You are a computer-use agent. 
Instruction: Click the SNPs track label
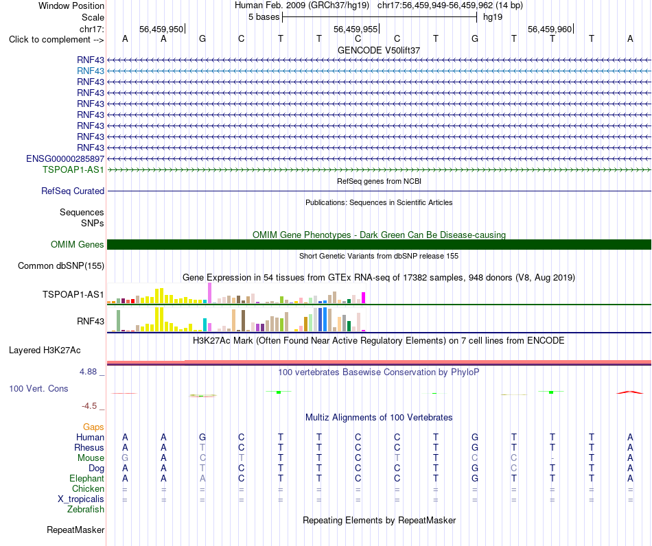point(93,223)
